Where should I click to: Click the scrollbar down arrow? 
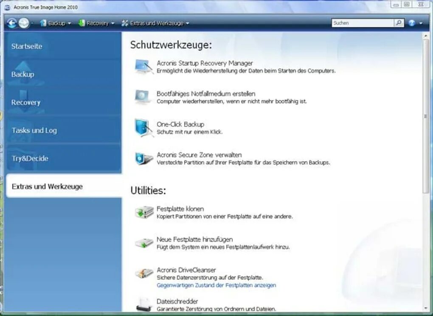(x=426, y=308)
